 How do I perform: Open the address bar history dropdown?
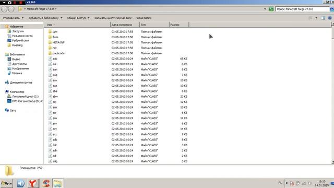point(265,9)
